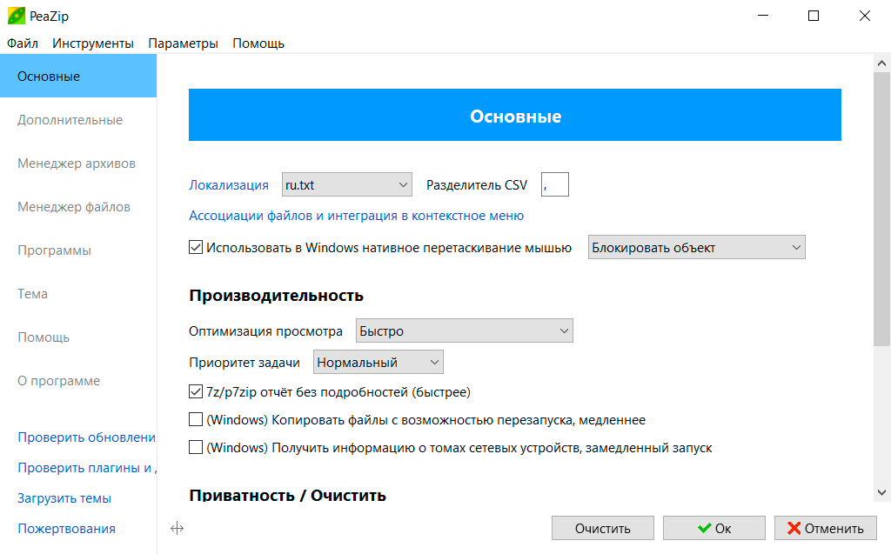
Task: Switch to Менеджер архивов tab
Action: [x=77, y=164]
